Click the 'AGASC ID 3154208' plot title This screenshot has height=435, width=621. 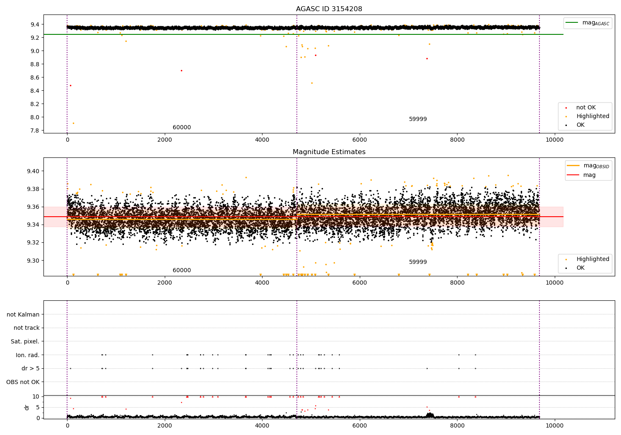coord(329,9)
